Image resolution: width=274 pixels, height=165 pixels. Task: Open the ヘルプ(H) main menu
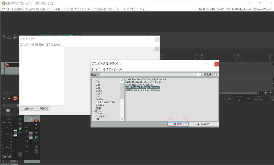113,9
